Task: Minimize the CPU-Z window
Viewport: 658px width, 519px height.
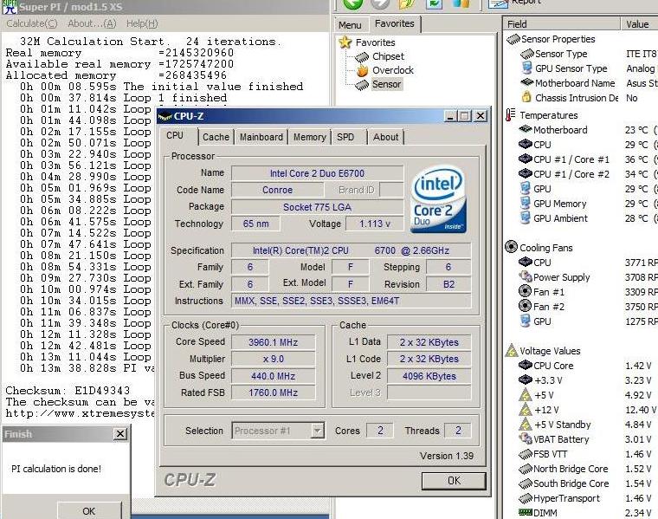Action: [450, 116]
